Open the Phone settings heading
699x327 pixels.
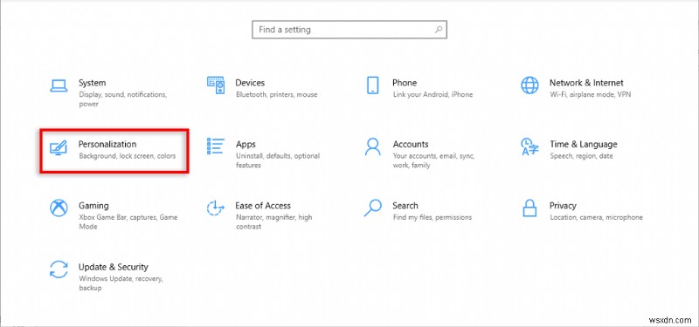(405, 83)
